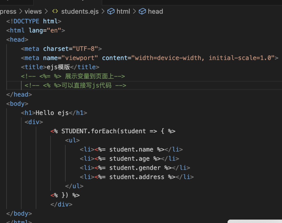Expand chevron between html and head
Viewport: 282px width, 223px height.
click(x=134, y=11)
